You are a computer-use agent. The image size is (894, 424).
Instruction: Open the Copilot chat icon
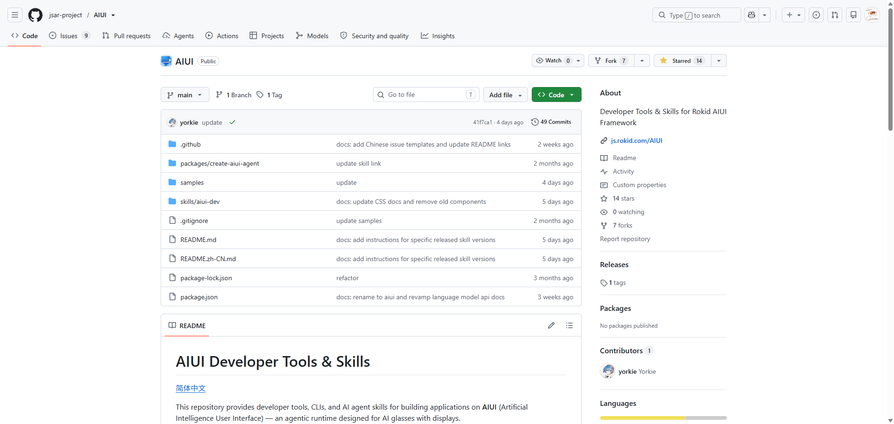point(752,15)
